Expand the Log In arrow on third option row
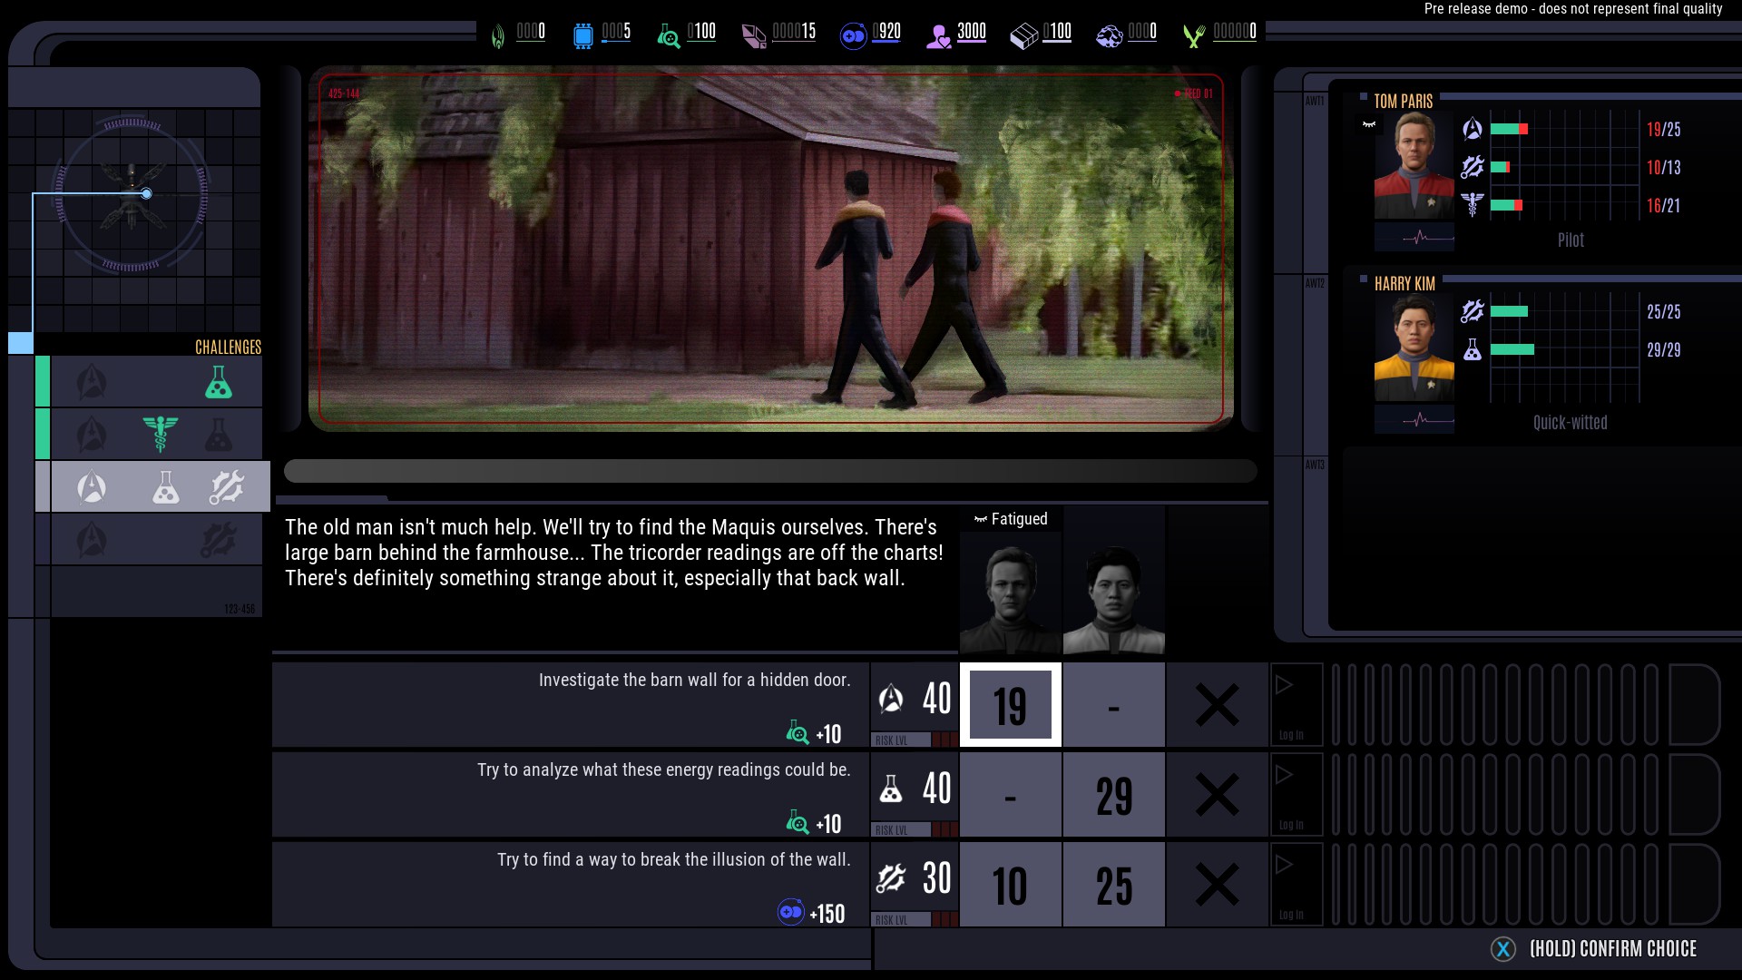1742x980 pixels. [x=1285, y=865]
